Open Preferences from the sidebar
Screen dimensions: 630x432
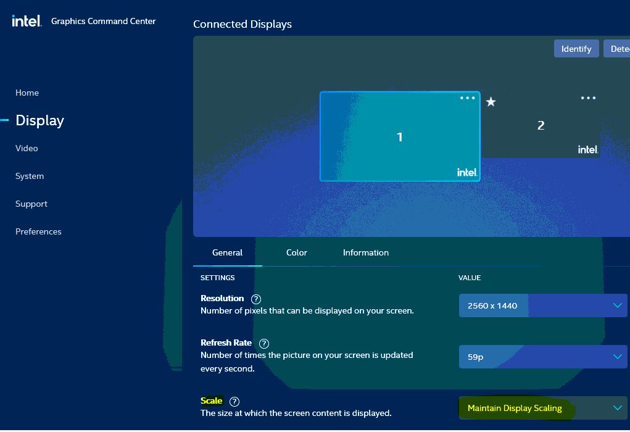pyautogui.click(x=38, y=231)
